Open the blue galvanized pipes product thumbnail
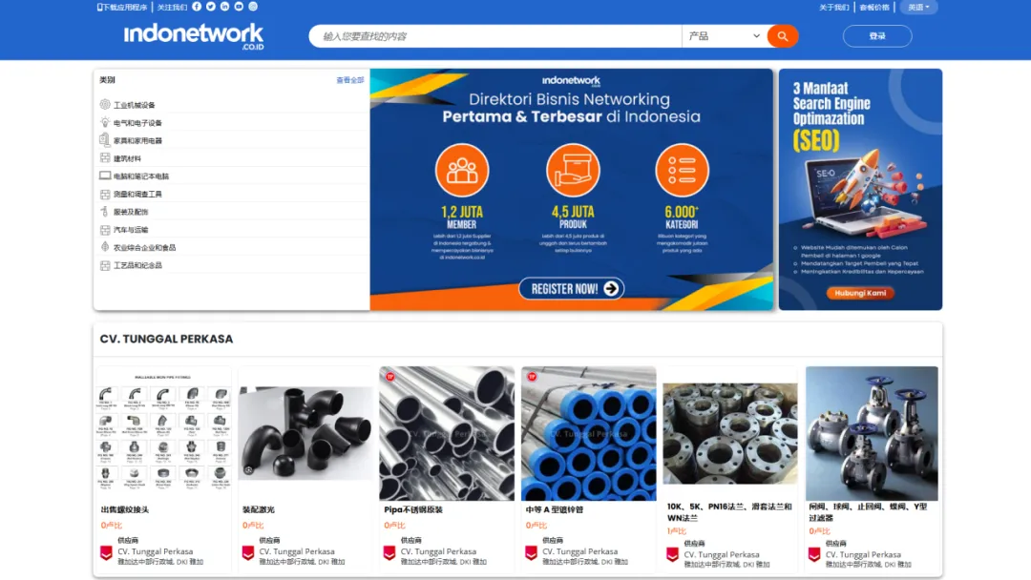 [588, 433]
